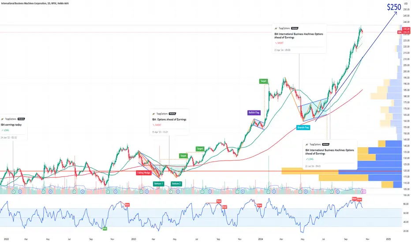Click the 2025 label on time axis
The image size is (411, 242).
pyautogui.click(x=388, y=239)
